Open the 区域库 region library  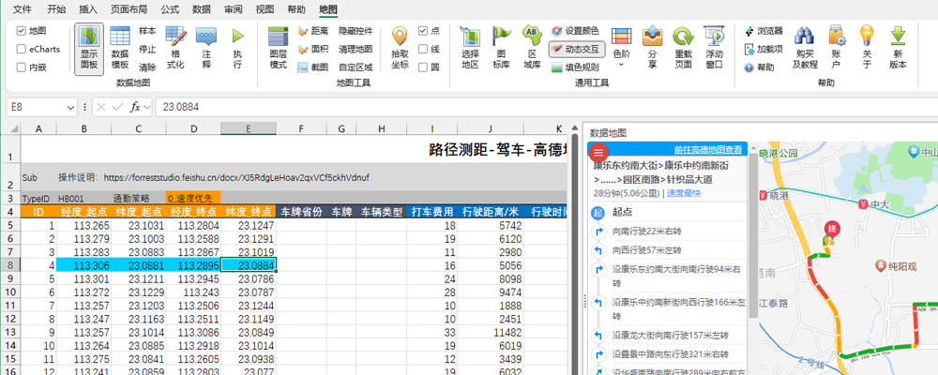(x=532, y=49)
